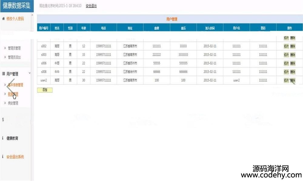303x181 pixels.
Task: Click the 年龄 column header
Action: pyautogui.click(x=84, y=28)
